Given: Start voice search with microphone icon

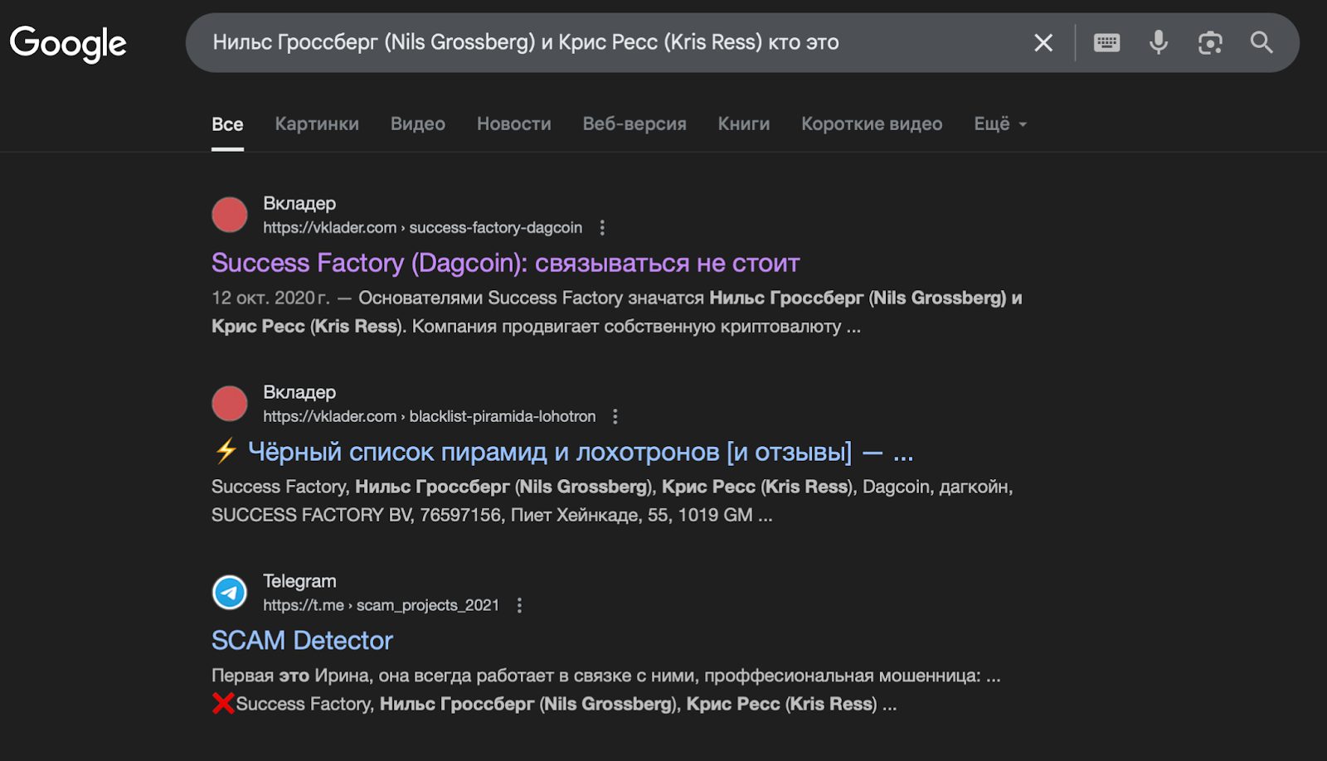Looking at the screenshot, I should [x=1159, y=42].
